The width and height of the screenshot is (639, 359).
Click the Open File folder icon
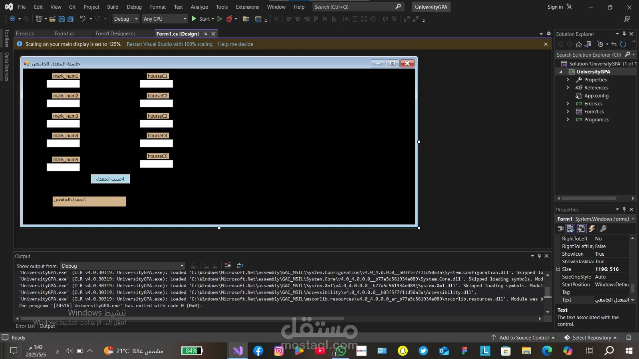(x=52, y=19)
